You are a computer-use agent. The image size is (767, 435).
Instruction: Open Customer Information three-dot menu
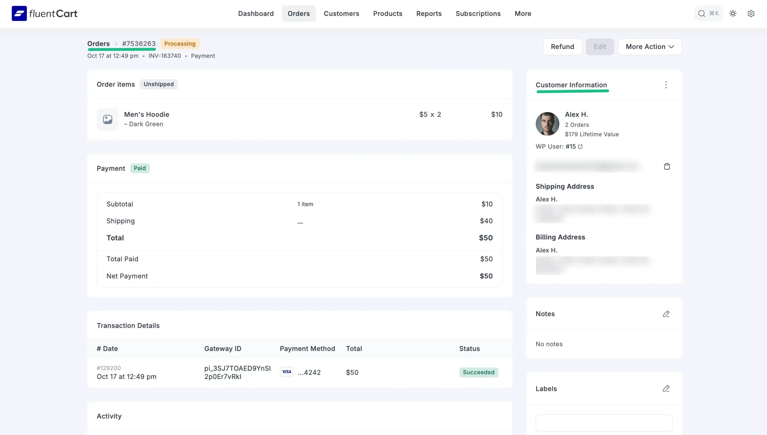(x=666, y=85)
